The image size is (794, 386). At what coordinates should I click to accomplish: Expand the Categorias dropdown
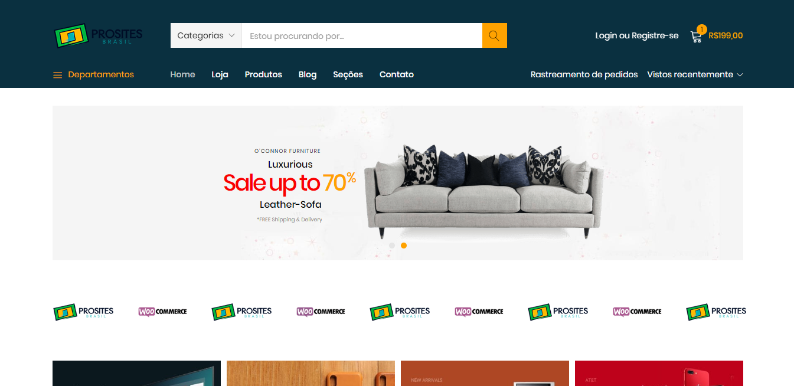tap(206, 35)
